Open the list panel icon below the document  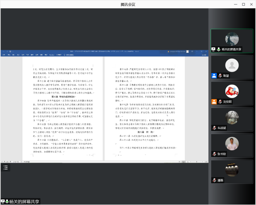pyautogui.click(x=5, y=167)
